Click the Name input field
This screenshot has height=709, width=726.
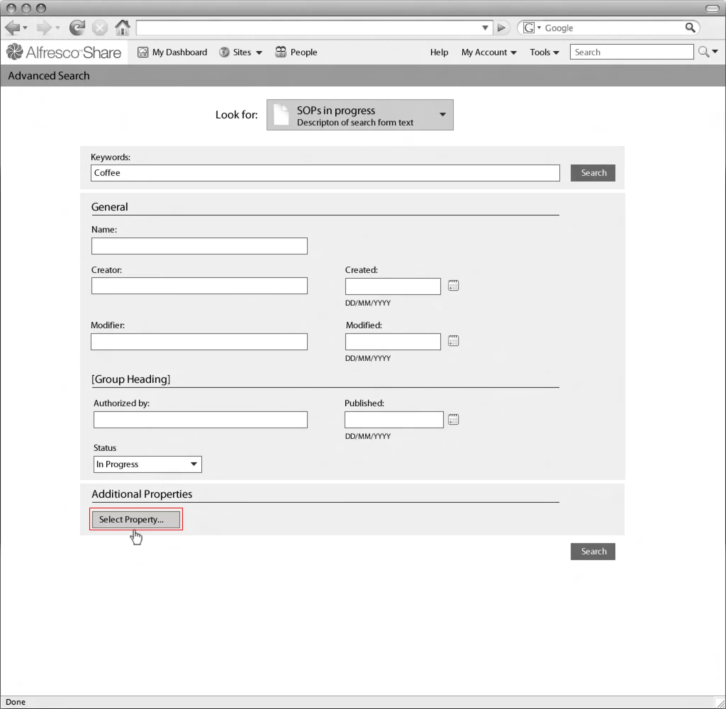tap(199, 246)
